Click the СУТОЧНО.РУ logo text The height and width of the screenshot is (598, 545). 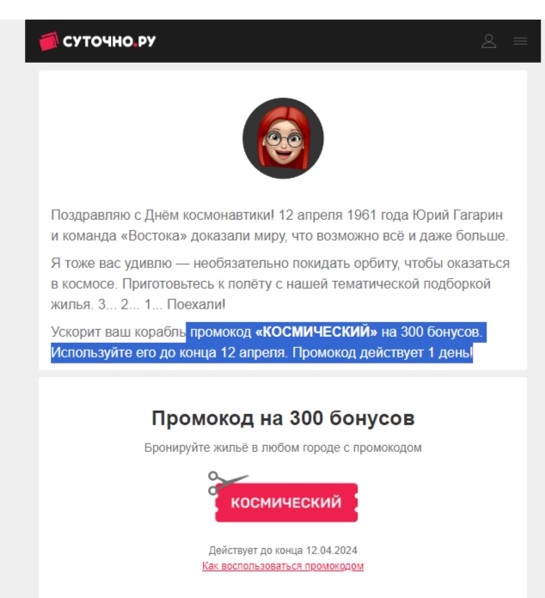[x=109, y=41]
